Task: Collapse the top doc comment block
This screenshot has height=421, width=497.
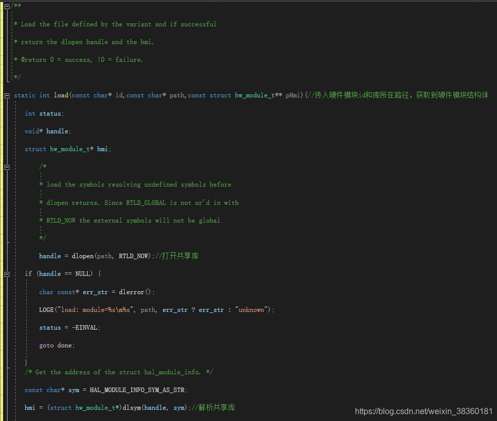Action: pyautogui.click(x=7, y=6)
